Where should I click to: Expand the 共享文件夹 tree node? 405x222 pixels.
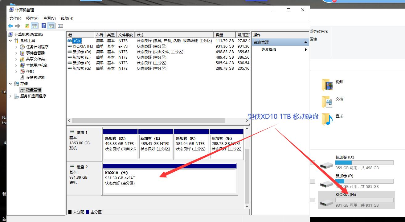[16, 59]
